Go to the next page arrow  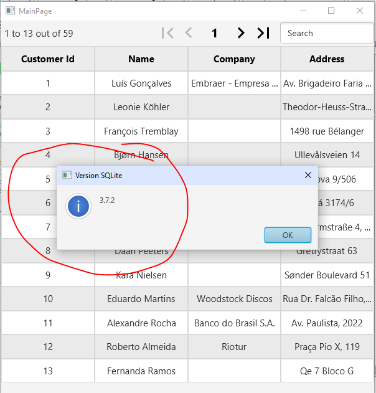tap(241, 34)
